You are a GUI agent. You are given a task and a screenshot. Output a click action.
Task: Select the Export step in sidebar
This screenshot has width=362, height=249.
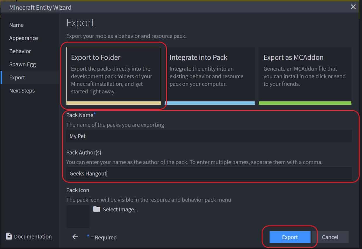tap(17, 78)
